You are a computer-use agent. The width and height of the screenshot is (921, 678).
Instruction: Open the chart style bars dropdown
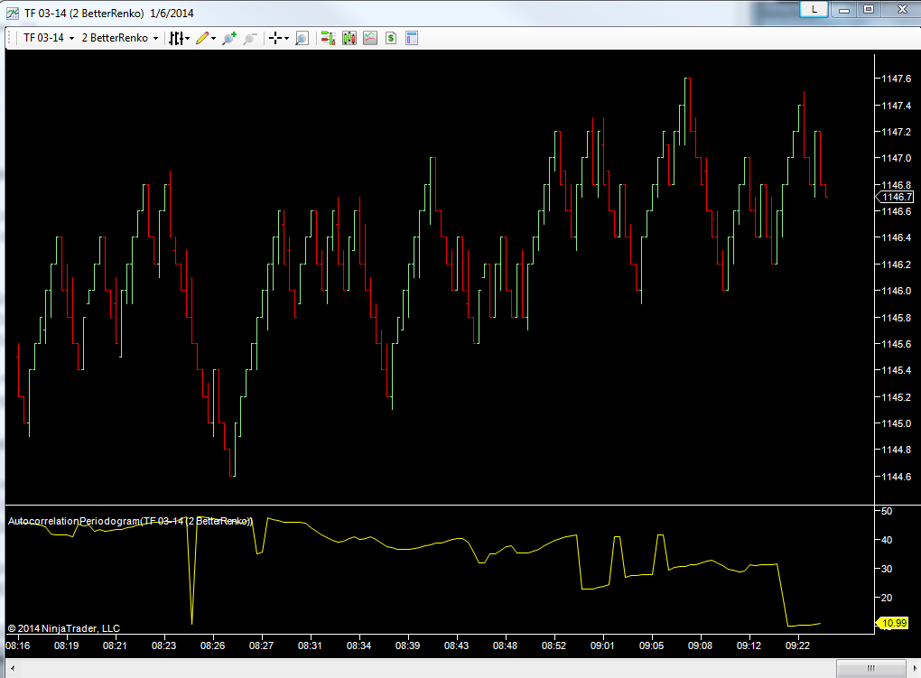coord(179,38)
